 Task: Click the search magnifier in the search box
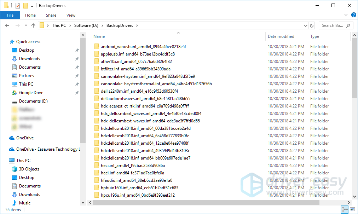(348, 25)
